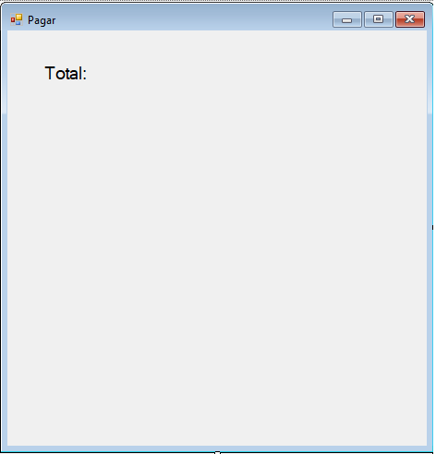Screen dimensions: 436x454
Task: Click the colon at end of Total: label
Action: [x=85, y=76]
